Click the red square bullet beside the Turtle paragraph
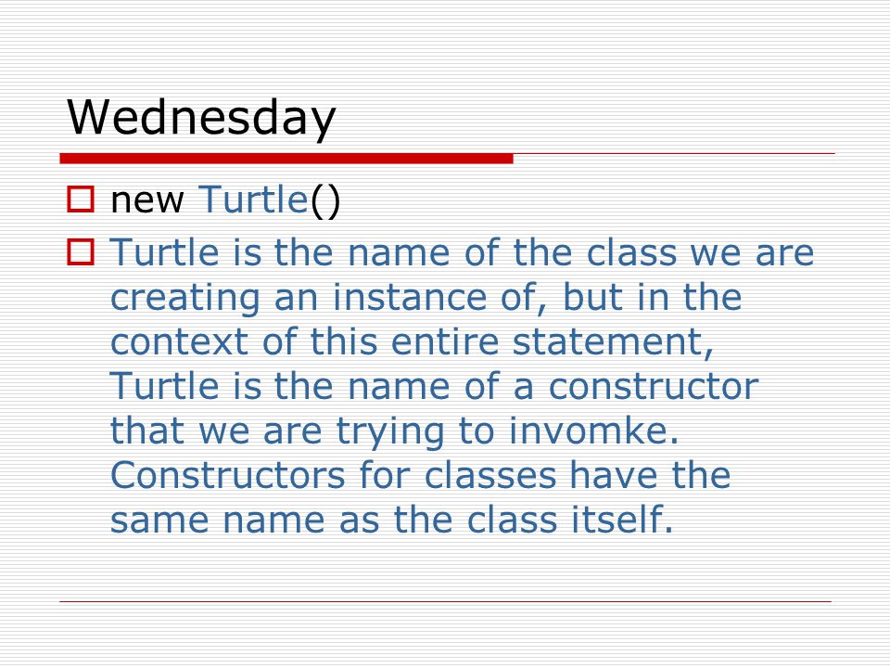 [81, 252]
